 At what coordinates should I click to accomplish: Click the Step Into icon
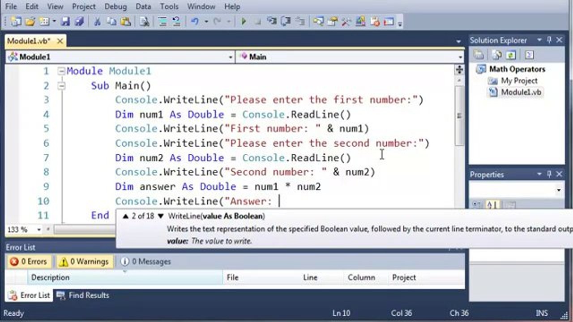coord(272,21)
